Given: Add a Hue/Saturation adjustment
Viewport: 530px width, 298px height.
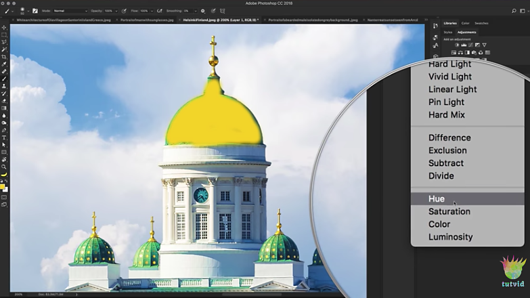Looking at the screenshot, I should pyautogui.click(x=454, y=52).
